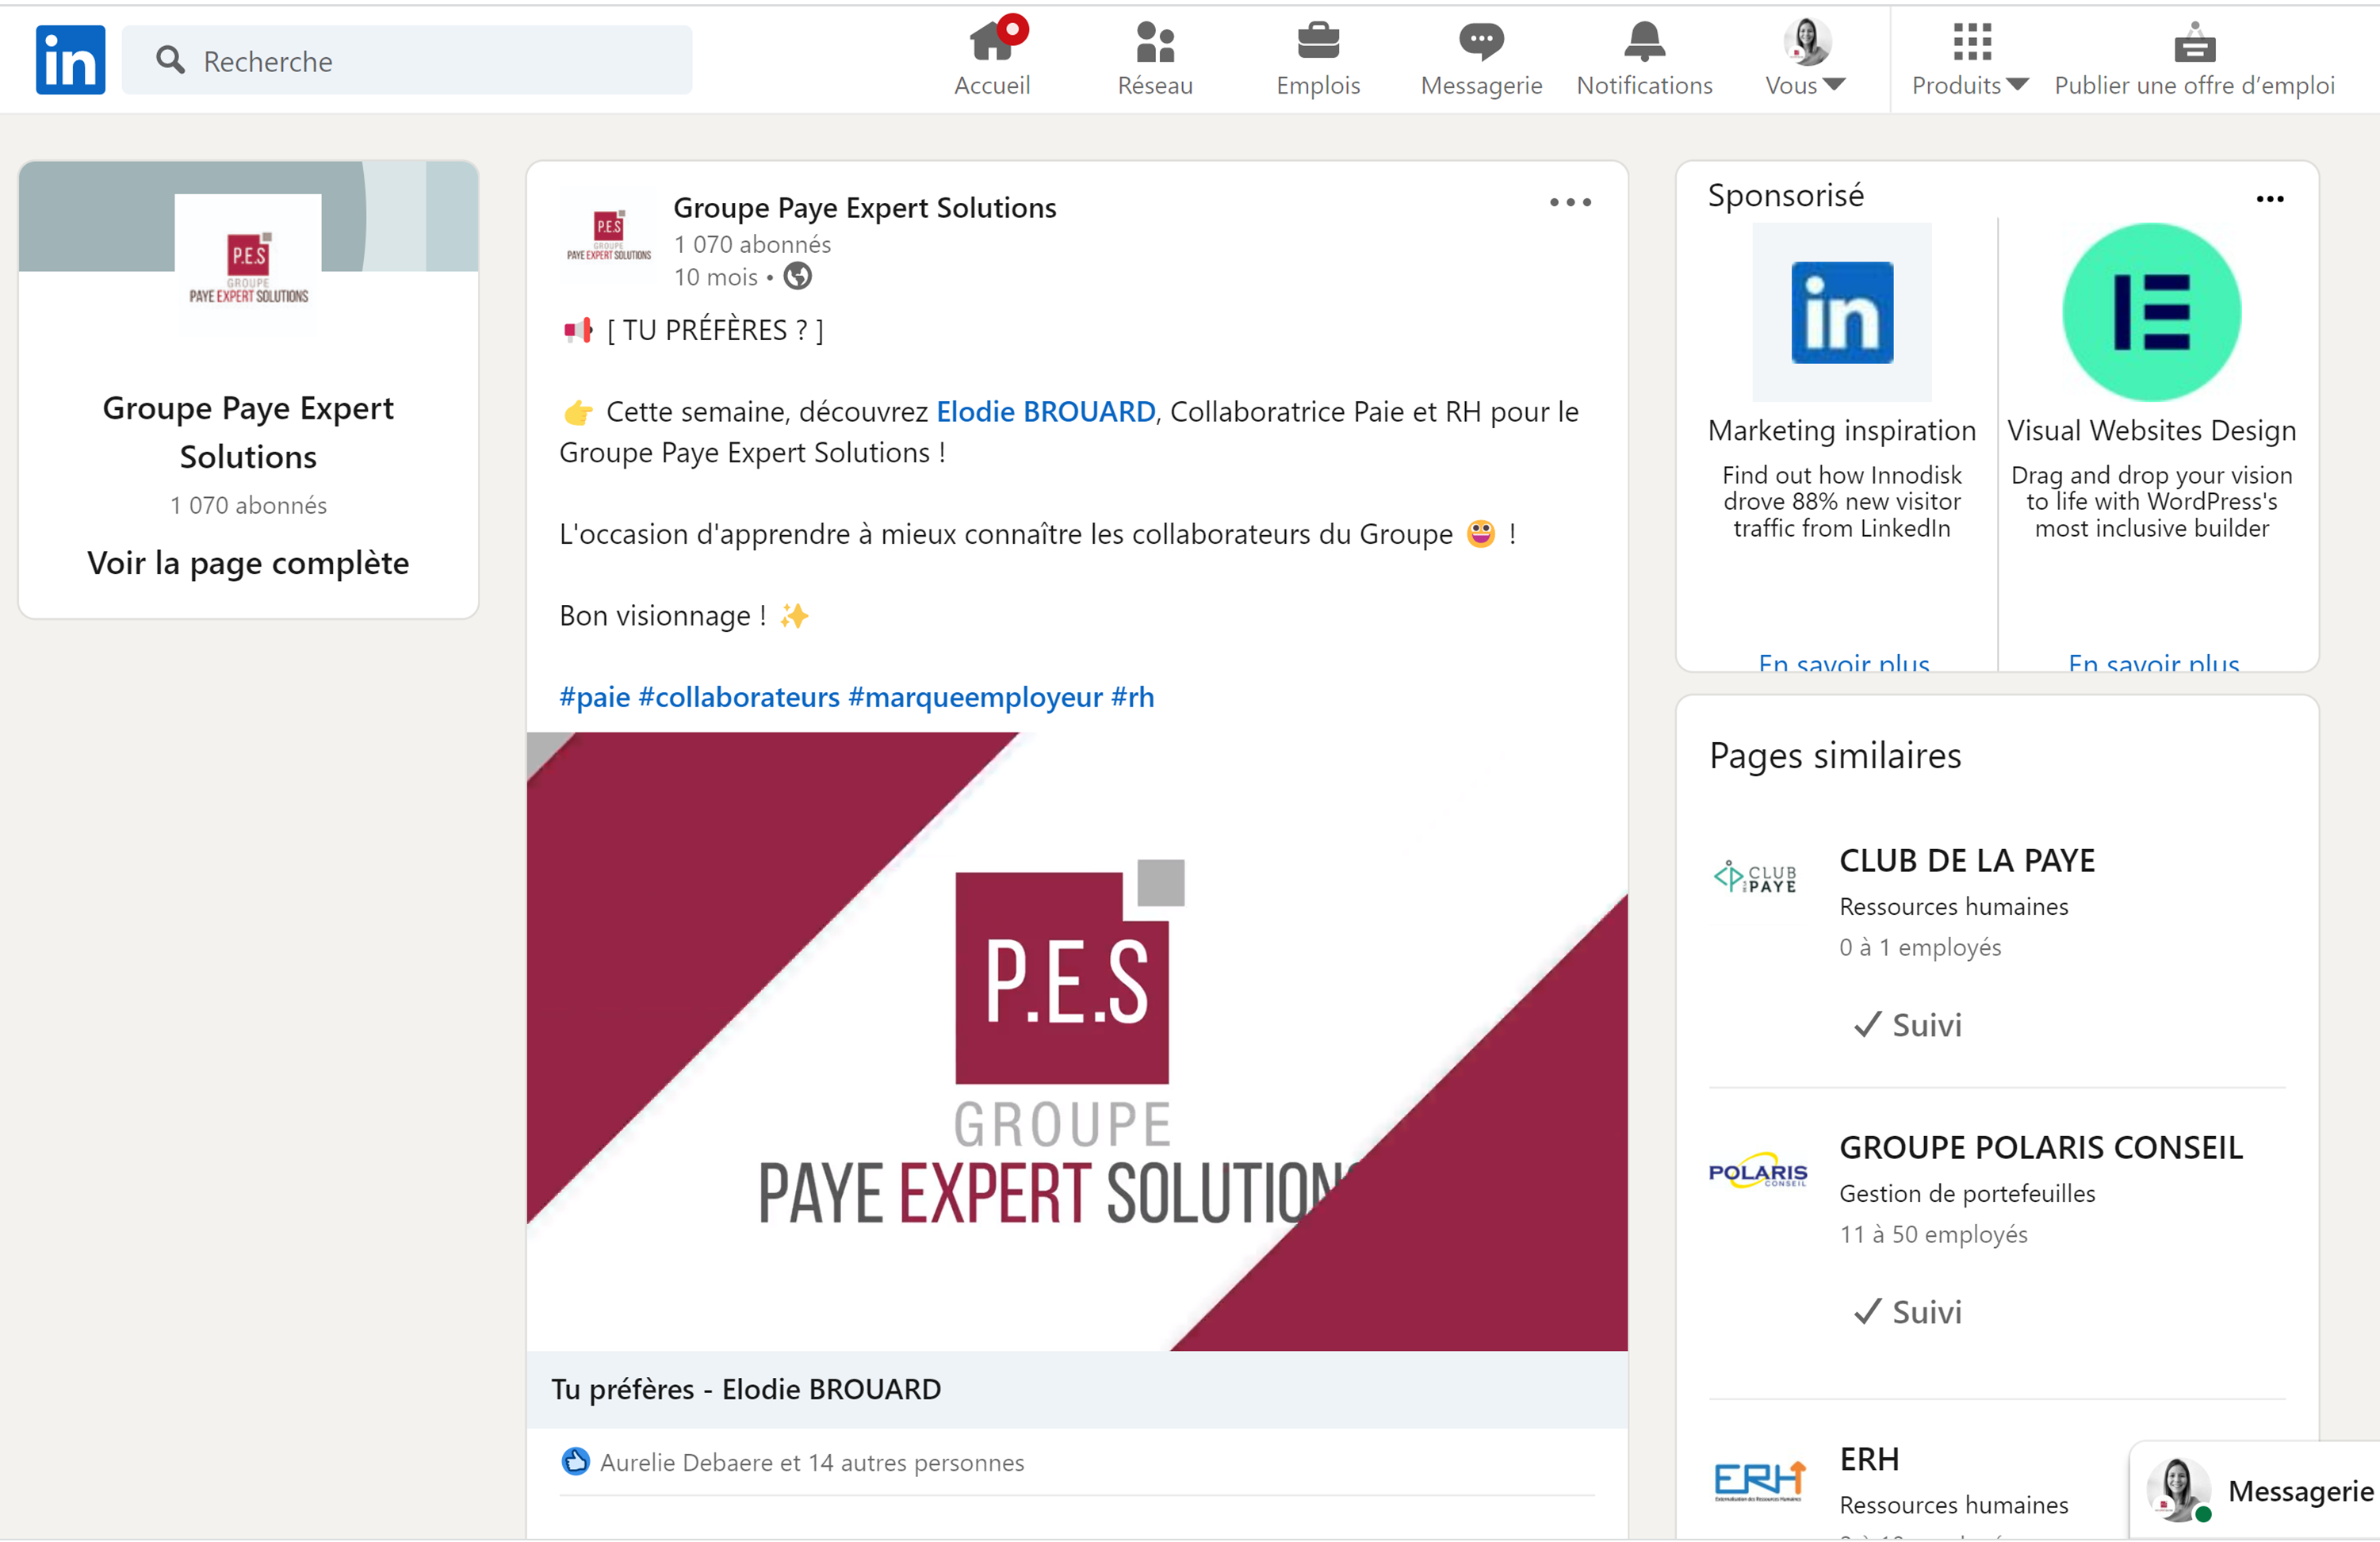Image resolution: width=2380 pixels, height=1542 pixels.
Task: Expand the Produits dropdown arrow
Action: point(2017,85)
